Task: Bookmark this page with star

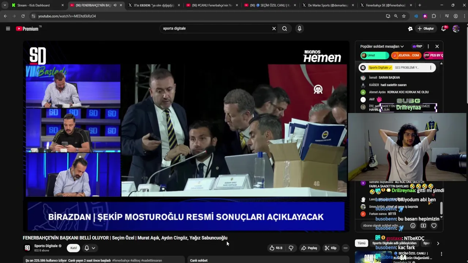Action: 404,16
